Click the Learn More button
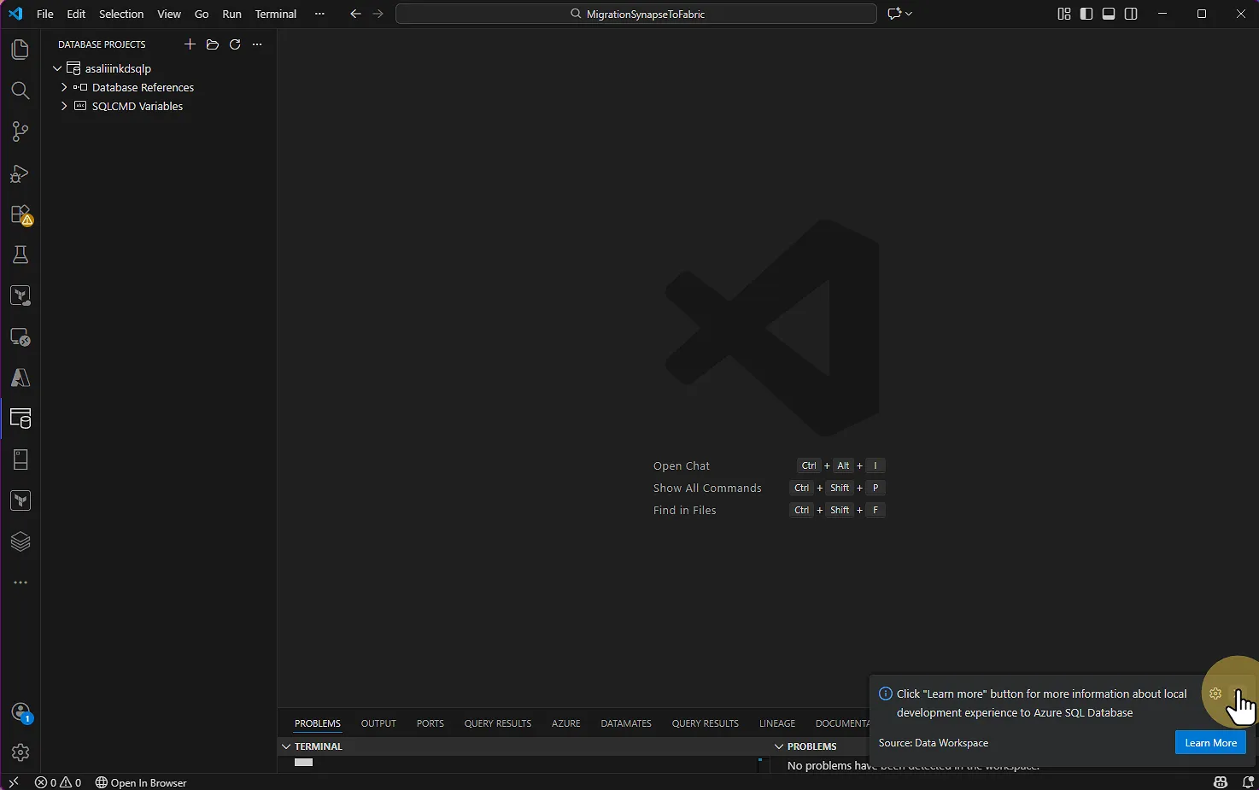Viewport: 1259px width, 790px height. point(1210,743)
